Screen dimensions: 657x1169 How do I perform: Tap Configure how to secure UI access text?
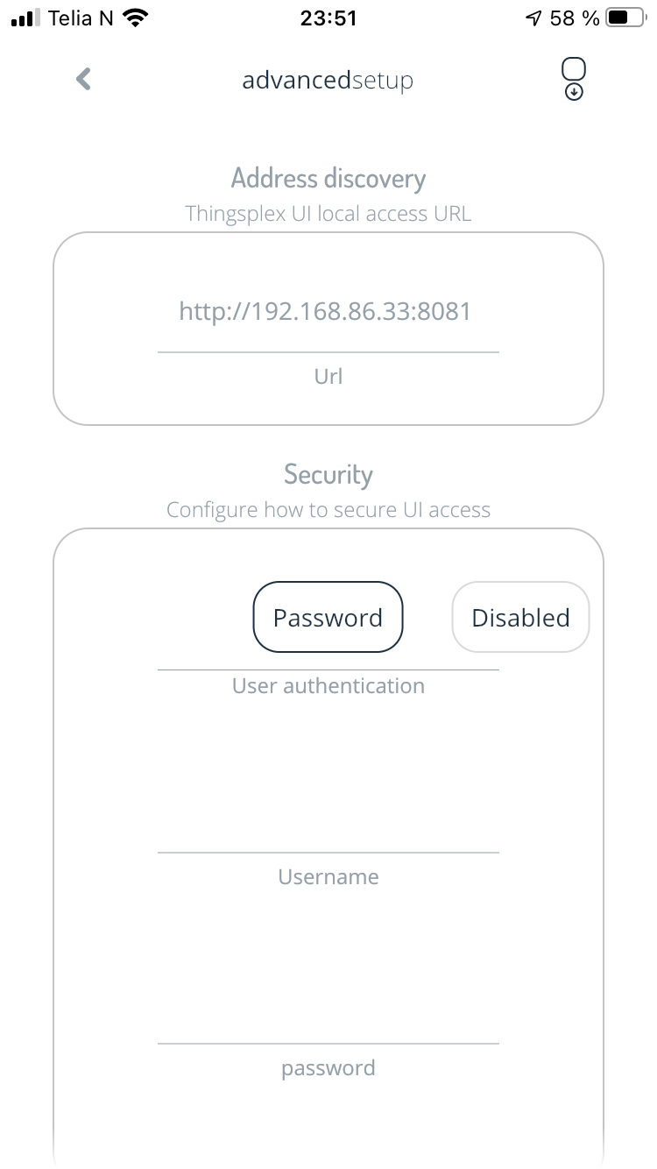click(x=328, y=509)
